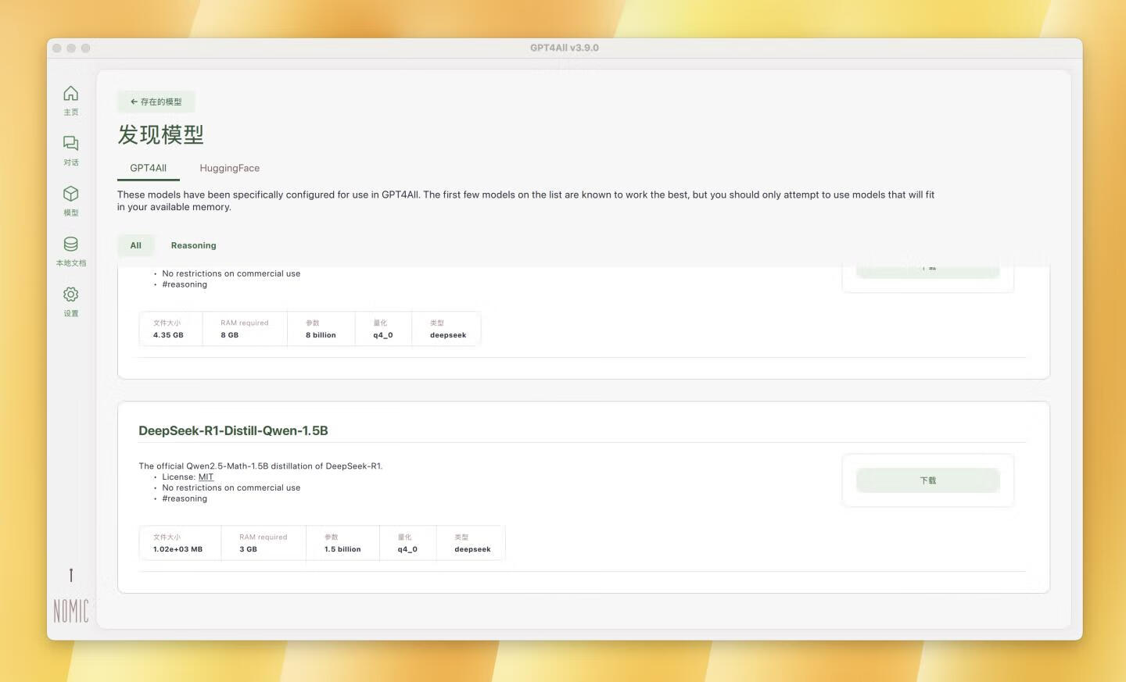The height and width of the screenshot is (682, 1126).
Task: Click the MIT license link
Action: click(206, 477)
